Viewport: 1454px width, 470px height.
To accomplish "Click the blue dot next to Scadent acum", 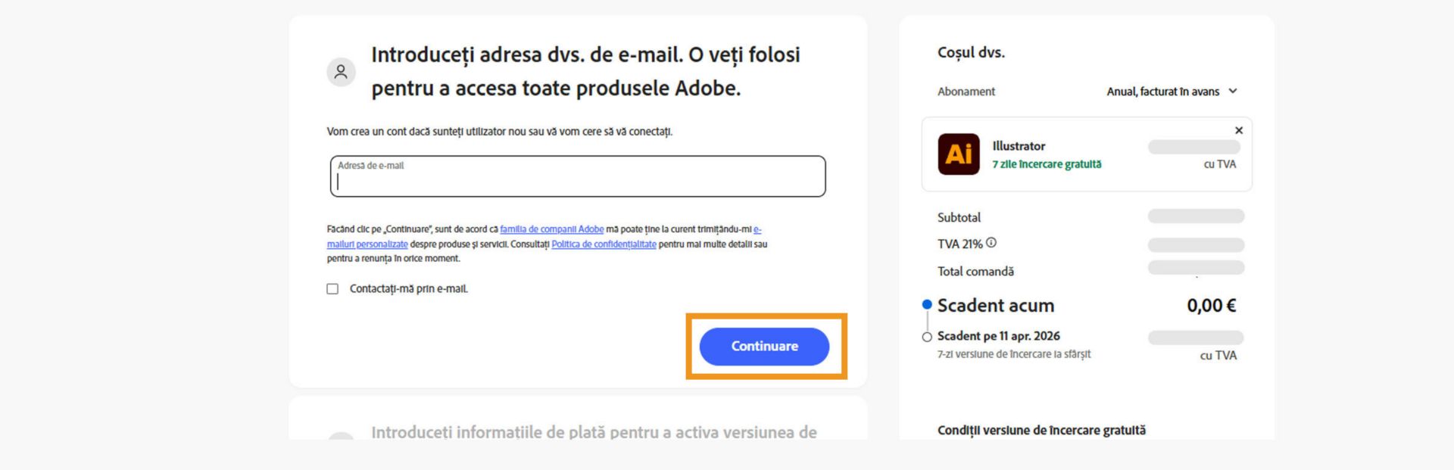I will coord(925,304).
